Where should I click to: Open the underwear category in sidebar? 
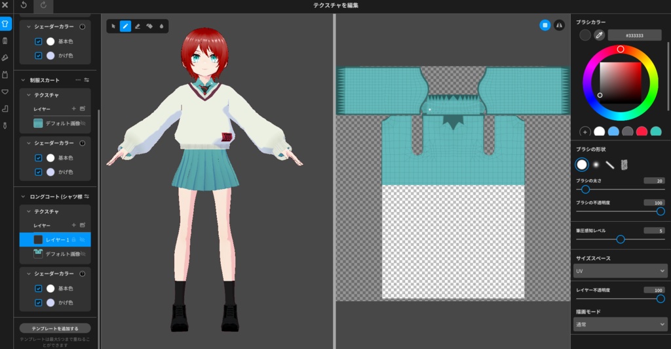click(x=5, y=92)
